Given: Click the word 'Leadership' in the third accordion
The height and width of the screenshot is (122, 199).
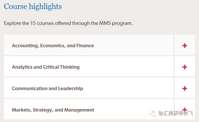Looking at the screenshot, I should tap(71, 88).
